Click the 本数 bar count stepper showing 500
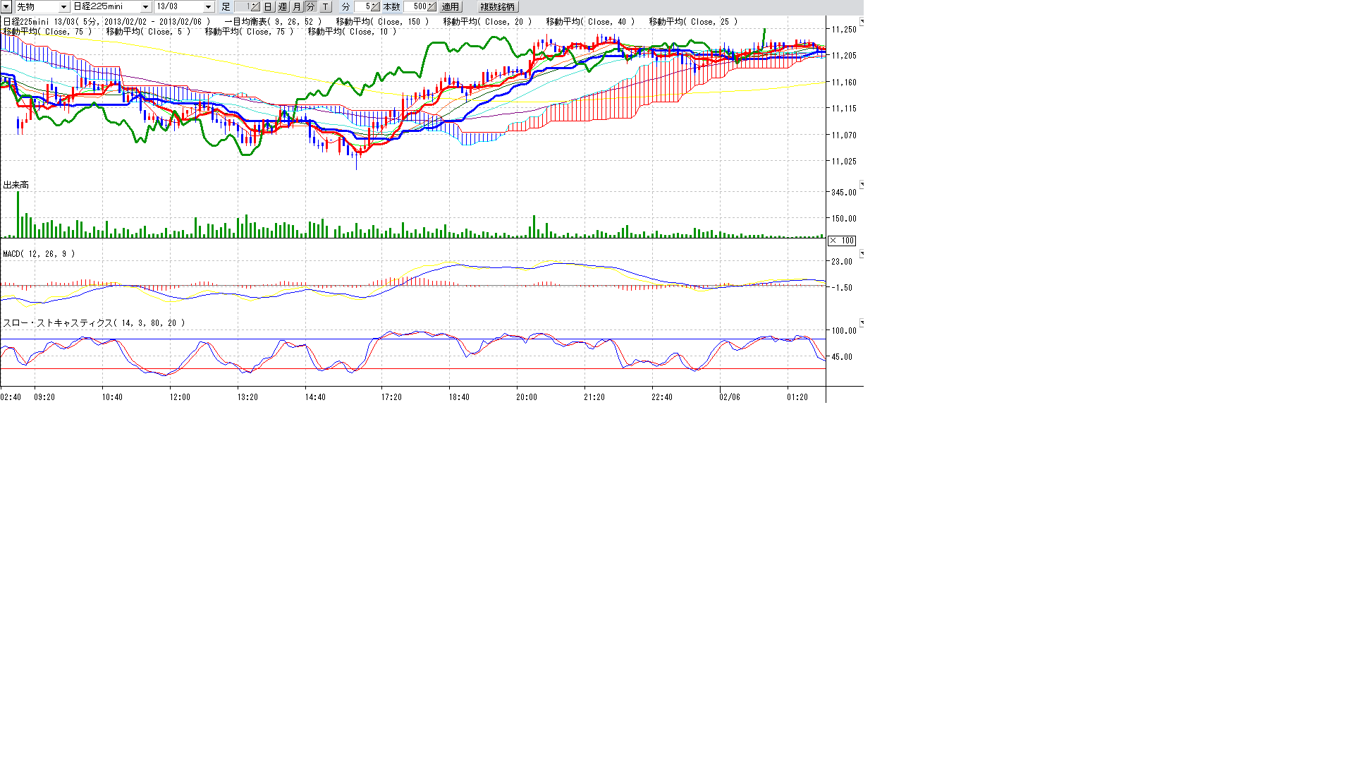Image resolution: width=1365 pixels, height=762 pixels. pyautogui.click(x=431, y=6)
